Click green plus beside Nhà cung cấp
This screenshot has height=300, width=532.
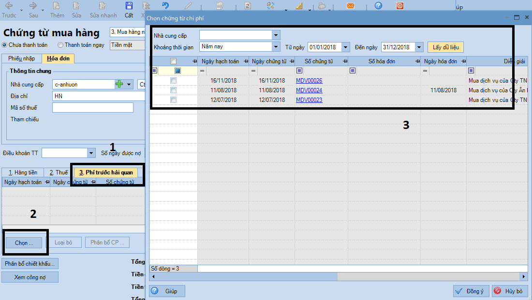(119, 84)
